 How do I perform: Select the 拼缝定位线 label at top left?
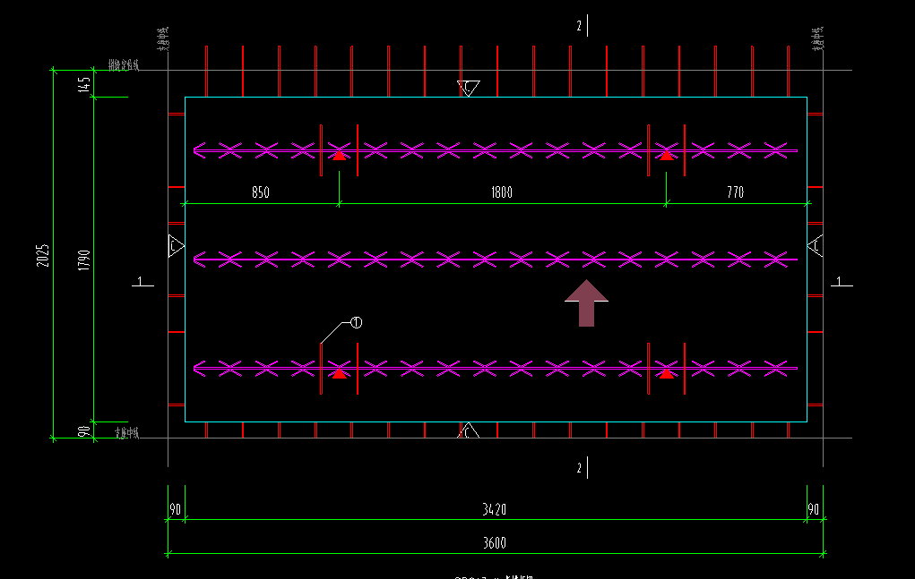point(124,64)
